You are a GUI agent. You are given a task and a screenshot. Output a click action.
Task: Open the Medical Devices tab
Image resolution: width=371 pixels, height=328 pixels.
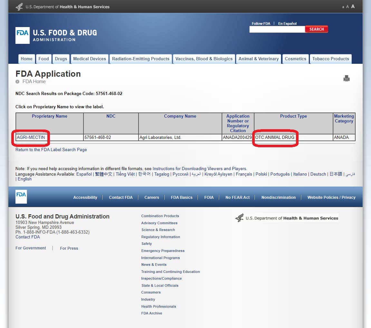(90, 59)
